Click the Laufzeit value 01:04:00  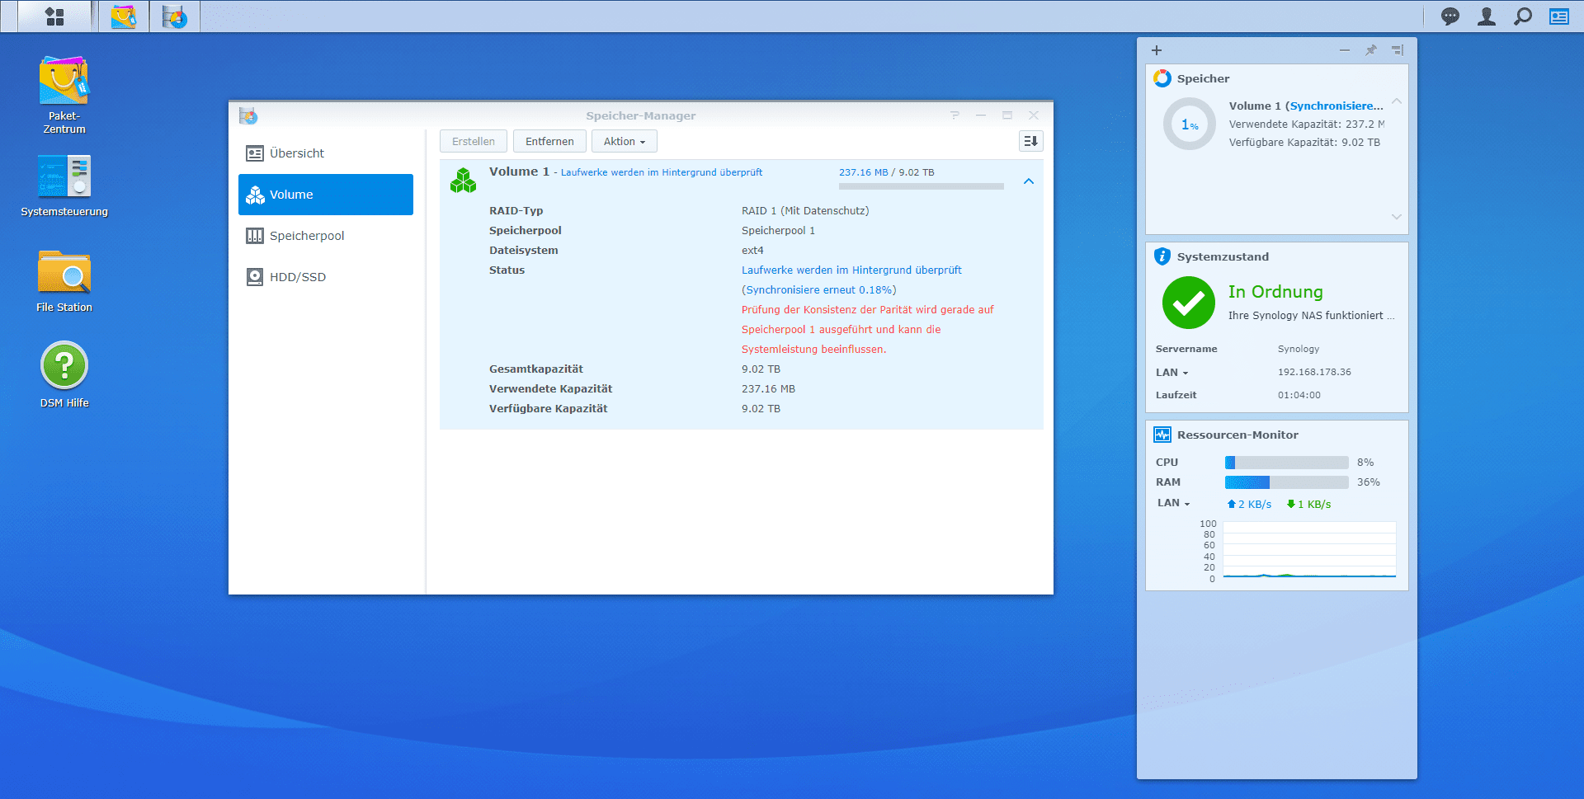pos(1299,395)
